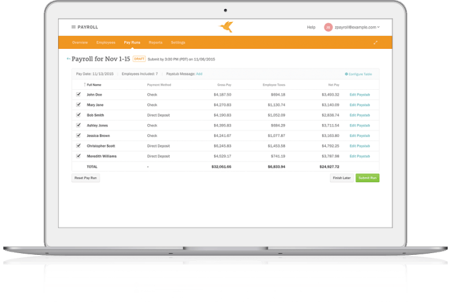Open the Settings tab
Image resolution: width=451 pixels, height=302 pixels.
point(178,42)
